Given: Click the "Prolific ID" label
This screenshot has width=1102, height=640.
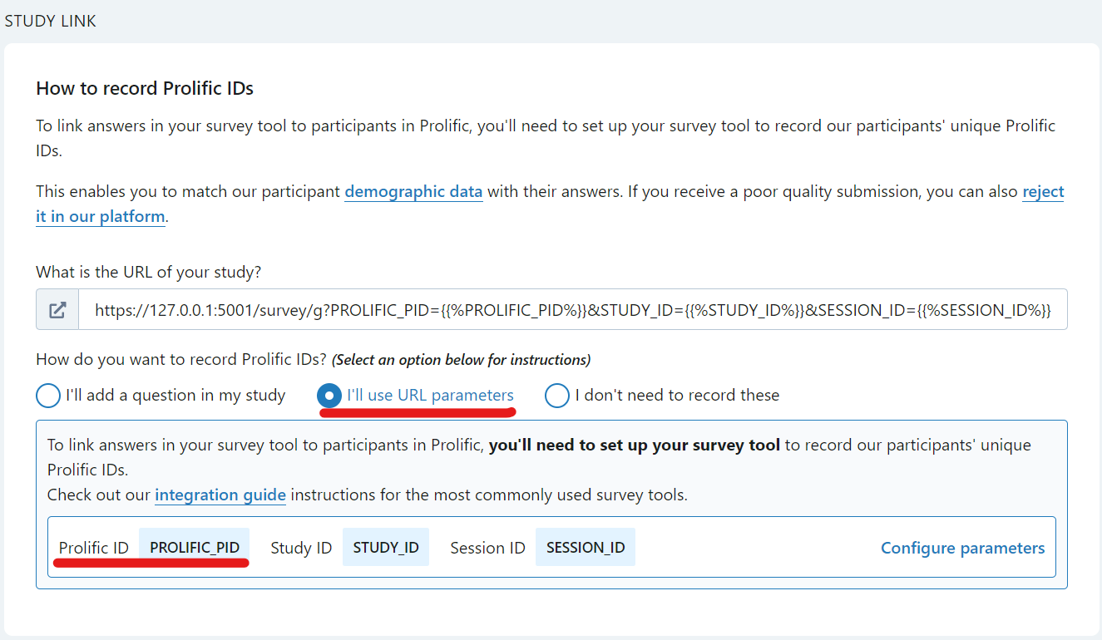Looking at the screenshot, I should pos(94,548).
